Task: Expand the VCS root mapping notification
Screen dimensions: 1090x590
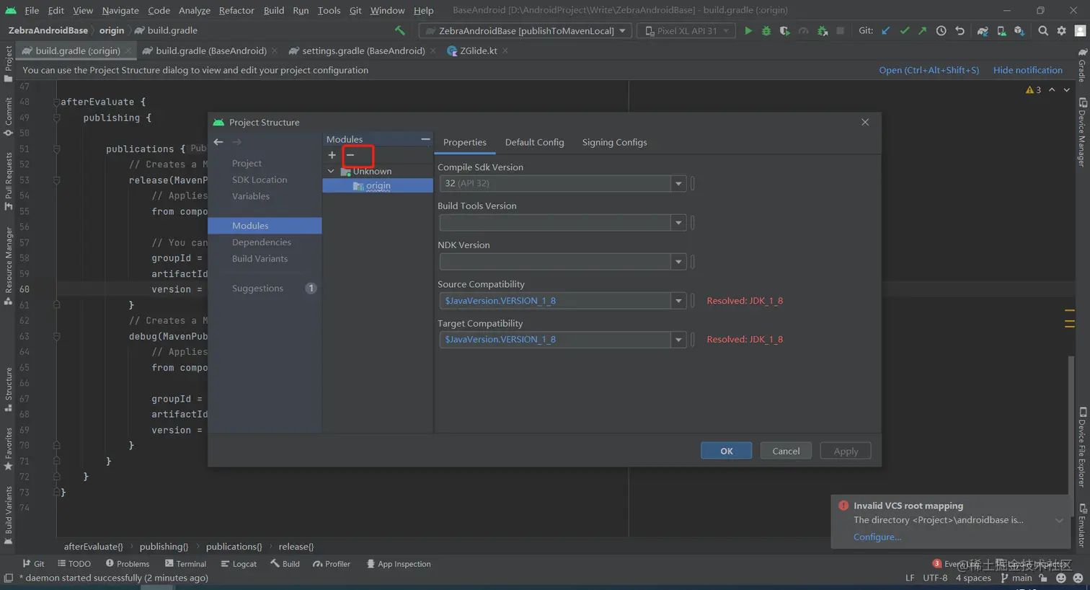Action: click(x=1059, y=520)
